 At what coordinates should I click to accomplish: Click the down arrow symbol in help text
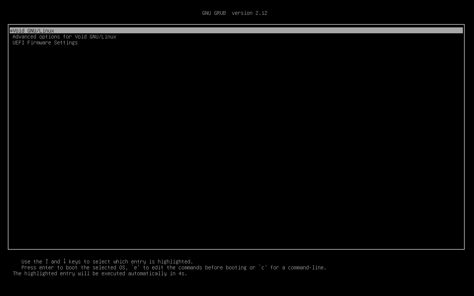[64, 261]
